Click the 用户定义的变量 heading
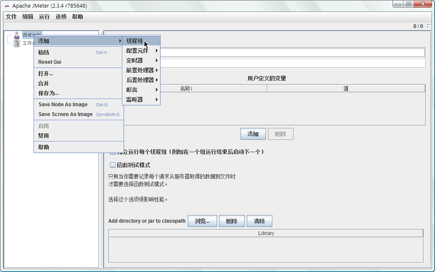Image resolution: width=435 pixels, height=272 pixels. coord(267,78)
